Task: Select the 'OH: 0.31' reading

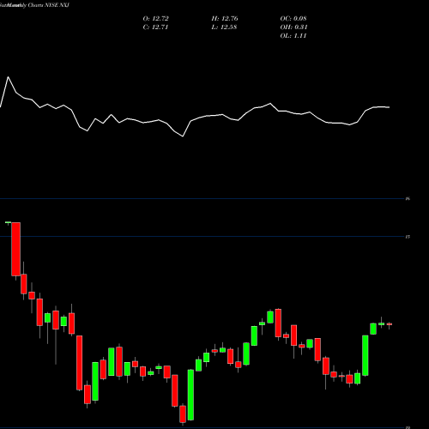Action: (x=293, y=27)
